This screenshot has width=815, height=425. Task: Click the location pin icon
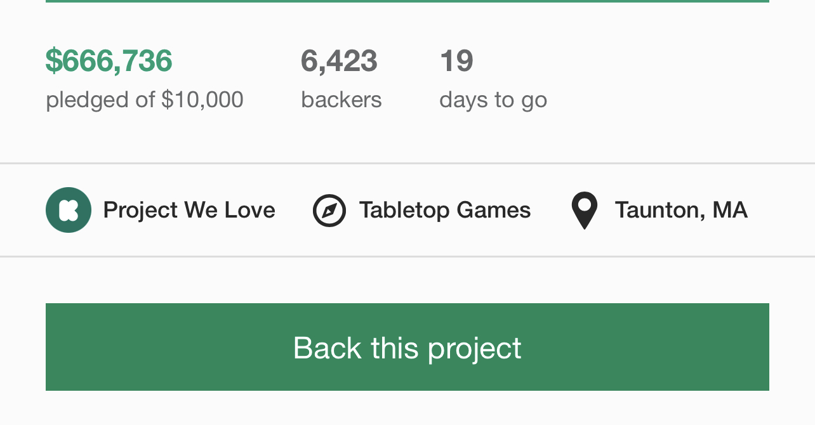point(585,211)
